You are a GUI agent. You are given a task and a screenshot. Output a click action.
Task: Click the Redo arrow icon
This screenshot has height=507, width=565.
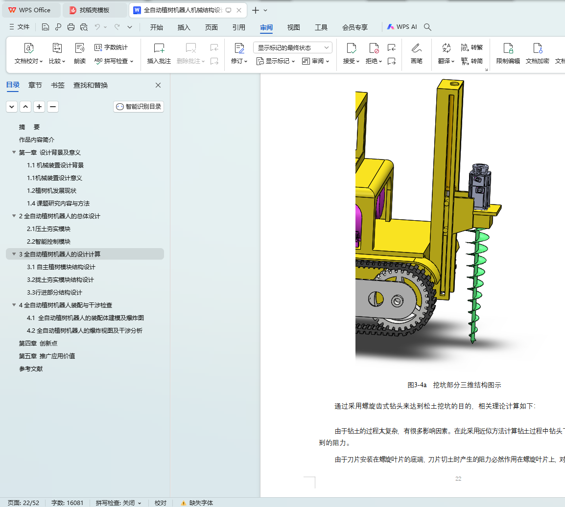click(x=117, y=27)
